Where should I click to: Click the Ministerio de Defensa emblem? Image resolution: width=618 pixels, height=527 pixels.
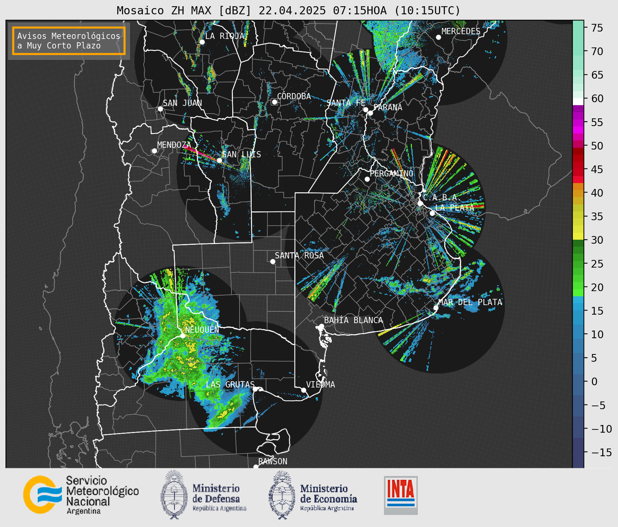[x=174, y=494]
